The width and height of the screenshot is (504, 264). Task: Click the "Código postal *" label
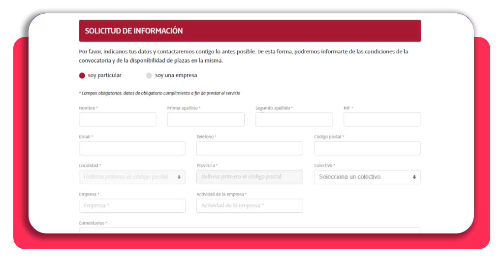(329, 136)
